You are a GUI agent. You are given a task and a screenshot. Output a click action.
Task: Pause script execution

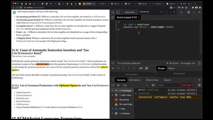[113, 68]
